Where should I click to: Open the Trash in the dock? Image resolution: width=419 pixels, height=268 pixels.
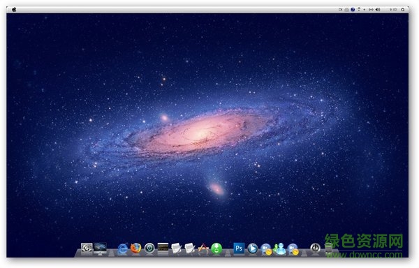[x=329, y=248]
